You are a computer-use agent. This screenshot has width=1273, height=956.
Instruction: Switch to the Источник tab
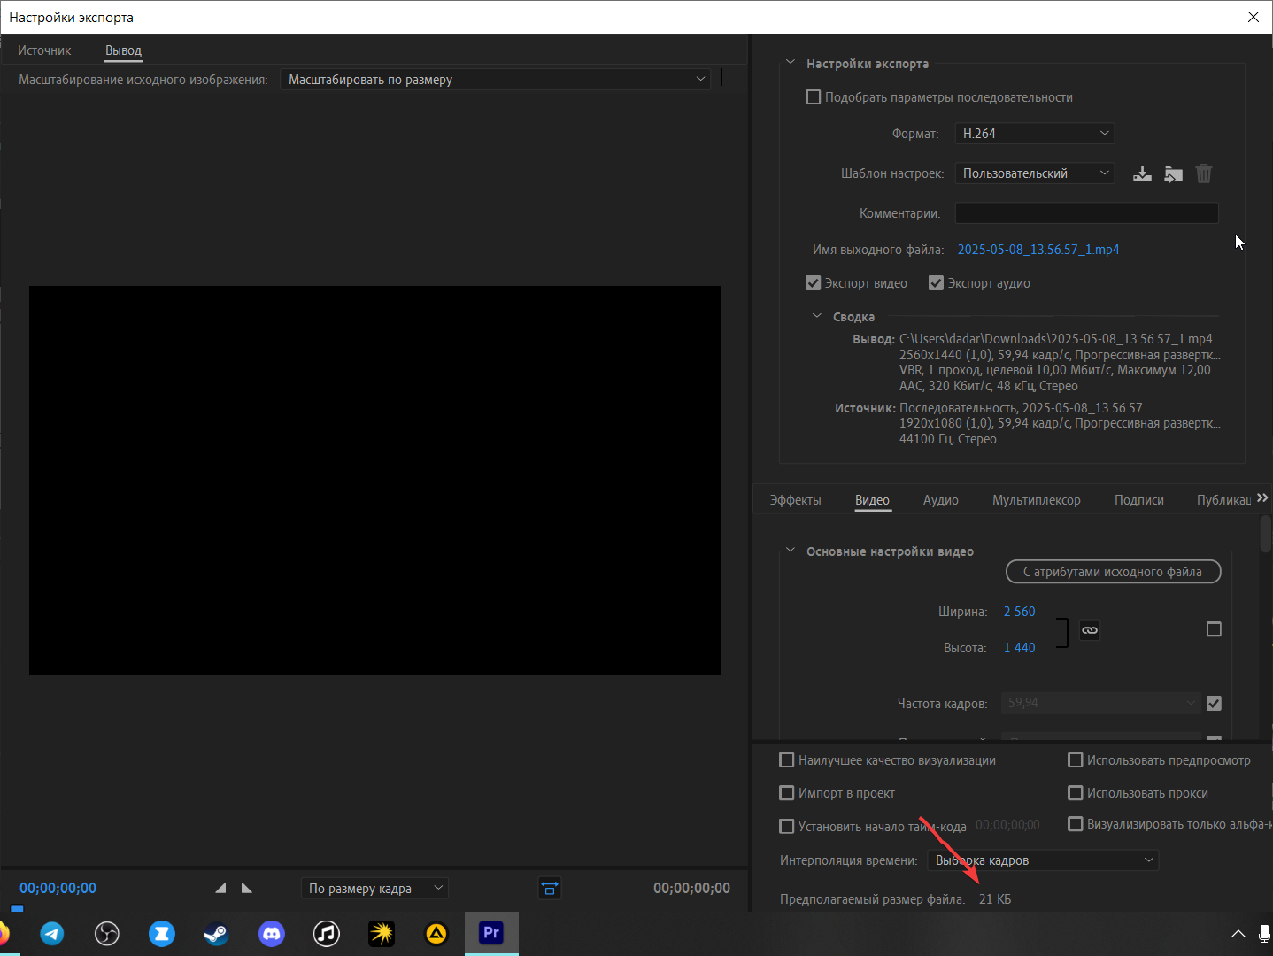(44, 50)
